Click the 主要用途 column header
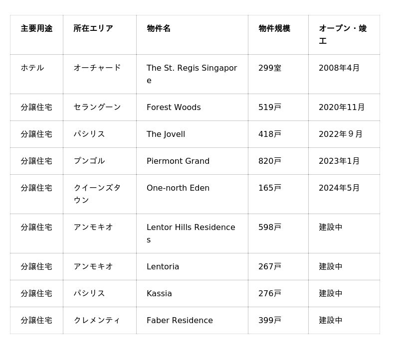 (x=36, y=29)
